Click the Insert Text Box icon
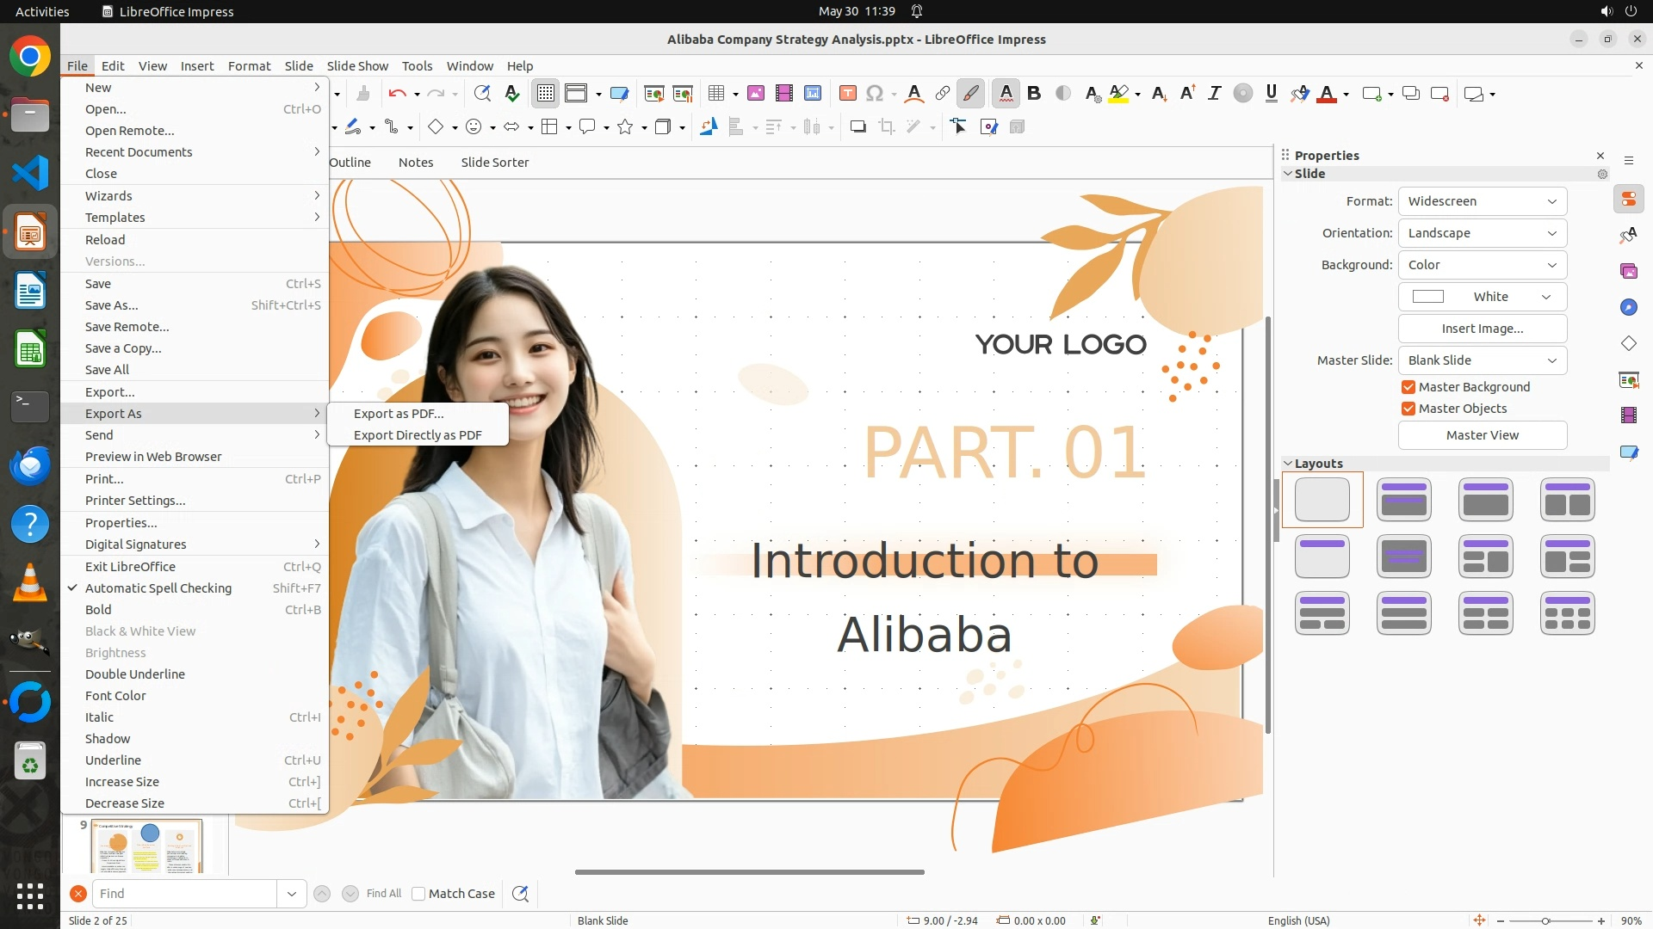This screenshot has height=929, width=1653. coord(847,94)
